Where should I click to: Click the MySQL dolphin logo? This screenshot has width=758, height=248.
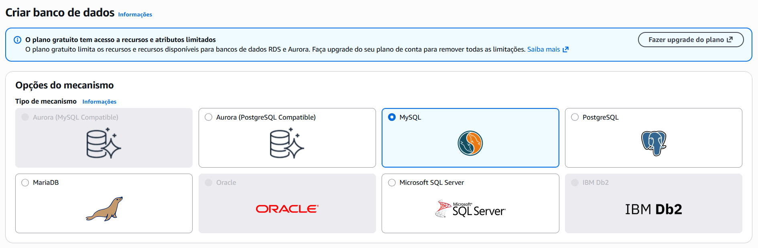[470, 143]
